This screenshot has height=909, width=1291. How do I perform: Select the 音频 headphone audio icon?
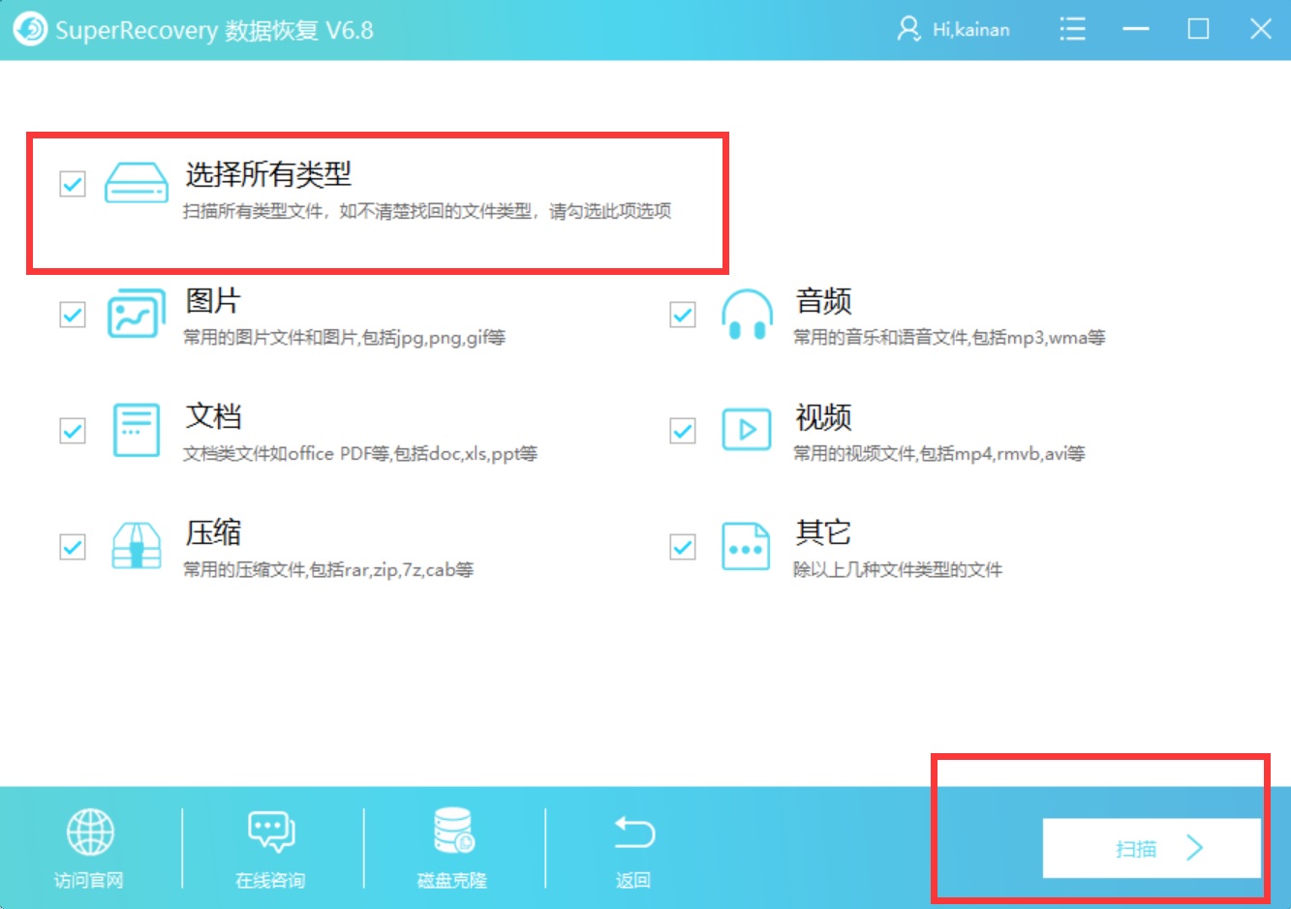(746, 315)
